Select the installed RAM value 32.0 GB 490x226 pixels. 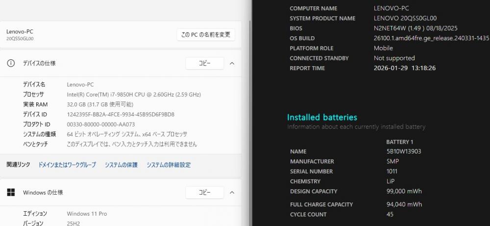pyautogui.click(x=100, y=104)
